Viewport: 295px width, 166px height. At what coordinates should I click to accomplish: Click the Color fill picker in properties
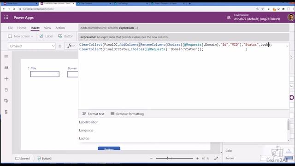(x=289, y=151)
